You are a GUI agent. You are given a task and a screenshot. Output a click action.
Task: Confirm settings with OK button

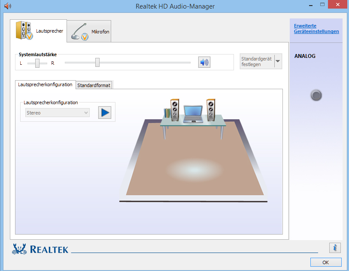point(326,262)
